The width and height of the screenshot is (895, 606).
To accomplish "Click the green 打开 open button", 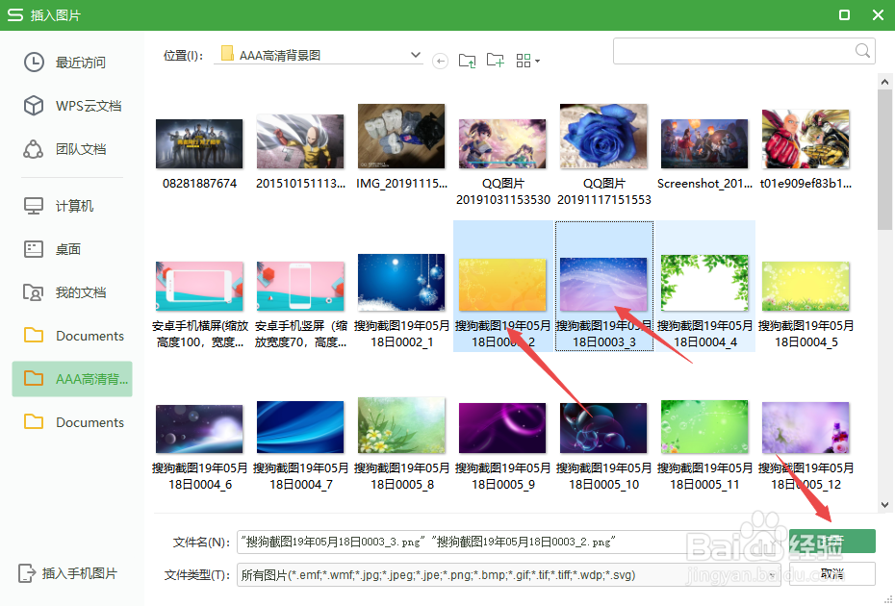I will pyautogui.click(x=834, y=541).
